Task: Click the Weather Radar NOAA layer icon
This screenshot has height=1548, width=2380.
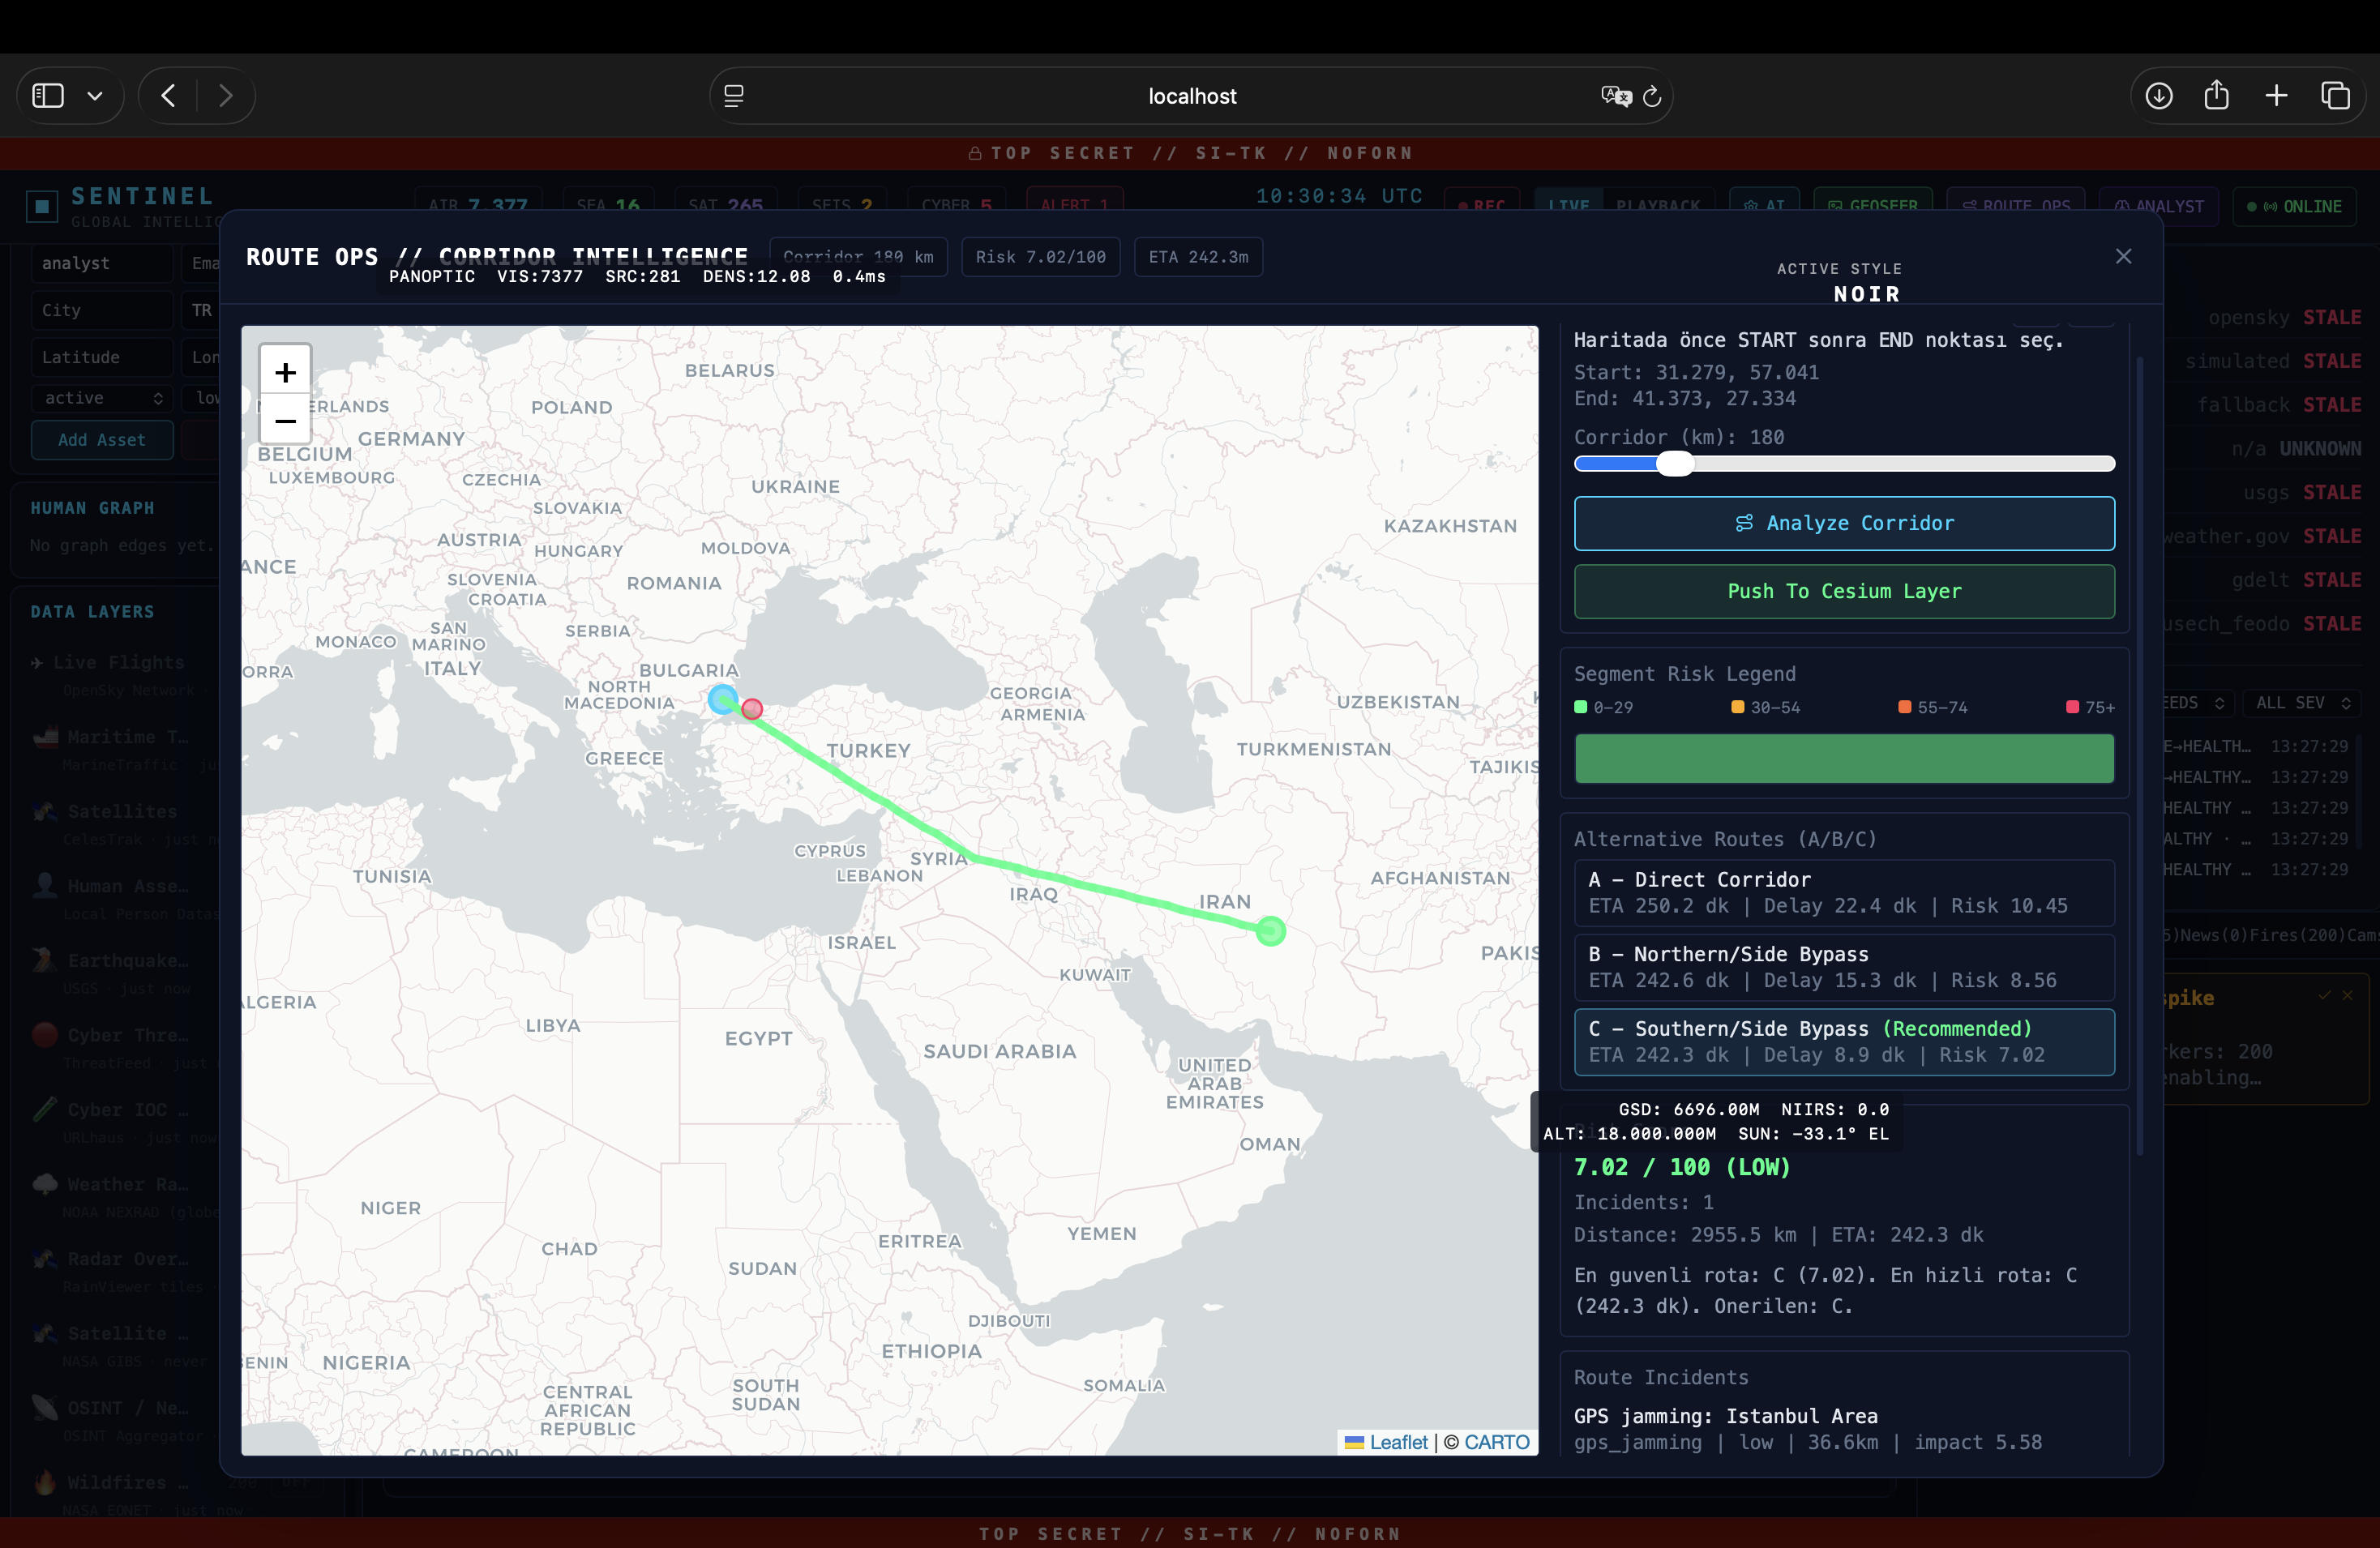Action: [45, 1184]
